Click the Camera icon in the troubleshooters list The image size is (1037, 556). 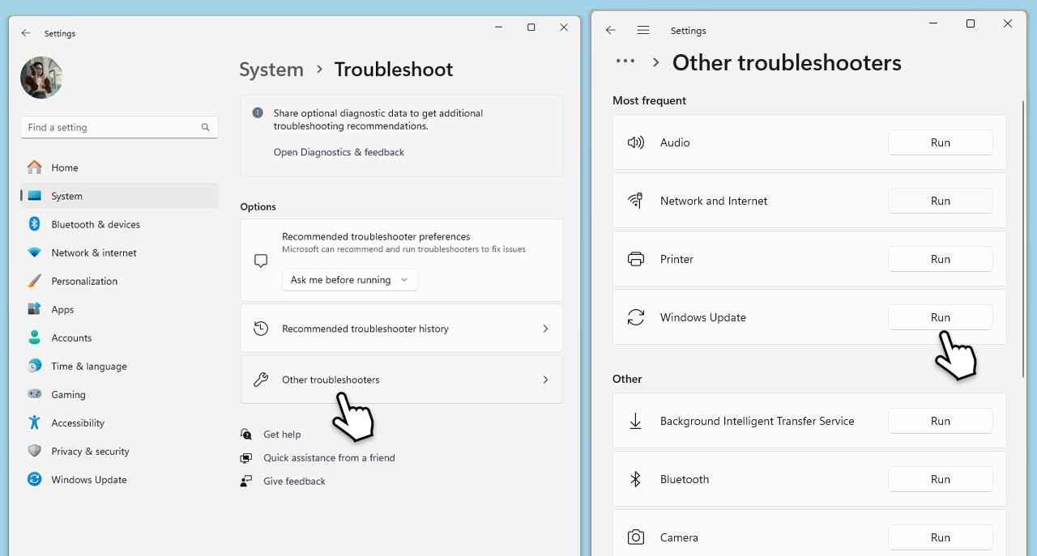coord(636,537)
